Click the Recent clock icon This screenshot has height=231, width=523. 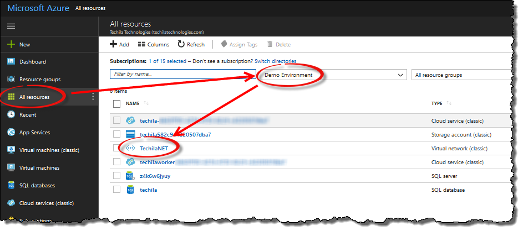[11, 114]
